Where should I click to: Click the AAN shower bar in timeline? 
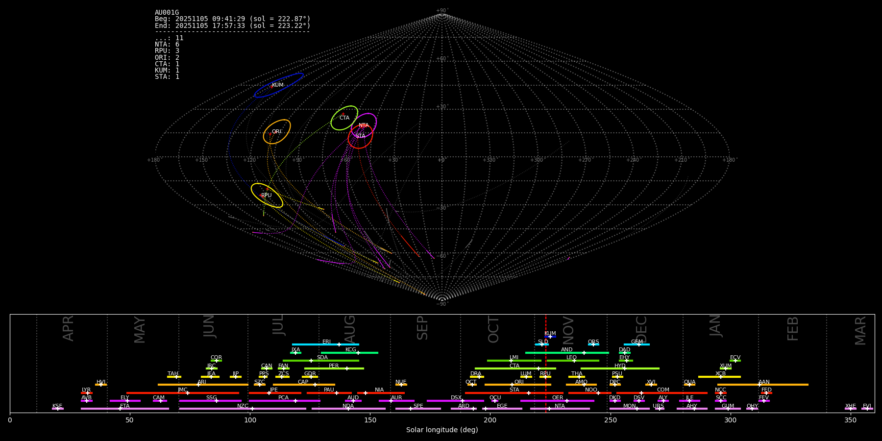pyautogui.click(x=763, y=385)
